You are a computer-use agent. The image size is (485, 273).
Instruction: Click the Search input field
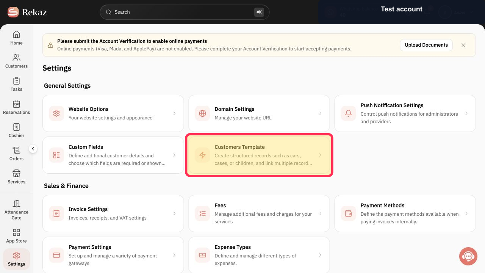185,12
